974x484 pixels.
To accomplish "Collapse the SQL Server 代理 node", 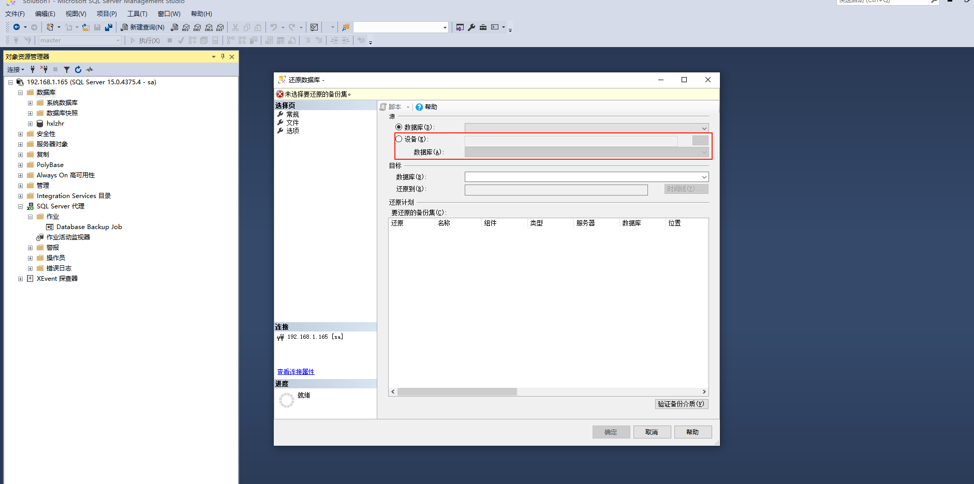I will point(20,206).
